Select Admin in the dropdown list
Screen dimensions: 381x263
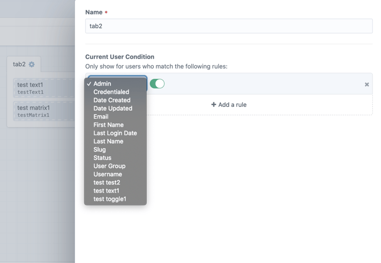point(102,84)
